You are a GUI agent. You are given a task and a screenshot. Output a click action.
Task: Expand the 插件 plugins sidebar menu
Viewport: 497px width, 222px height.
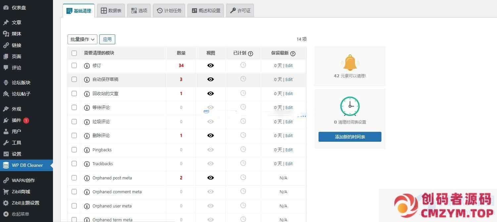click(17, 120)
